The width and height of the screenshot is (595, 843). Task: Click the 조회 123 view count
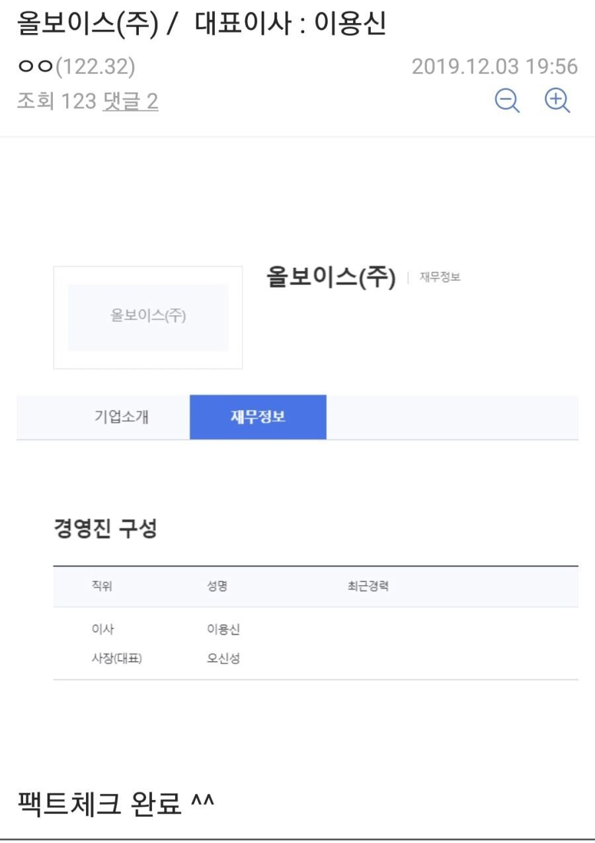(x=57, y=102)
